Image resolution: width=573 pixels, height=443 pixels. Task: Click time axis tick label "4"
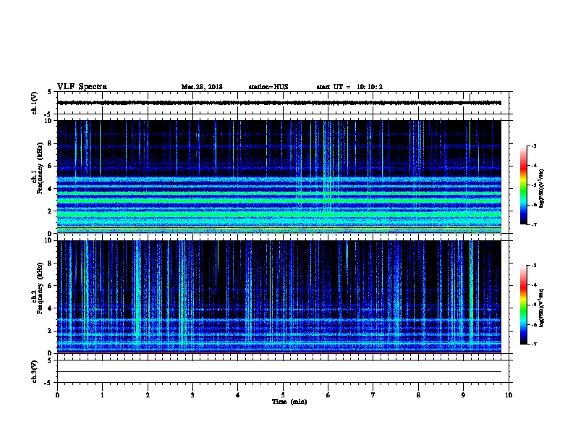pyautogui.click(x=238, y=395)
